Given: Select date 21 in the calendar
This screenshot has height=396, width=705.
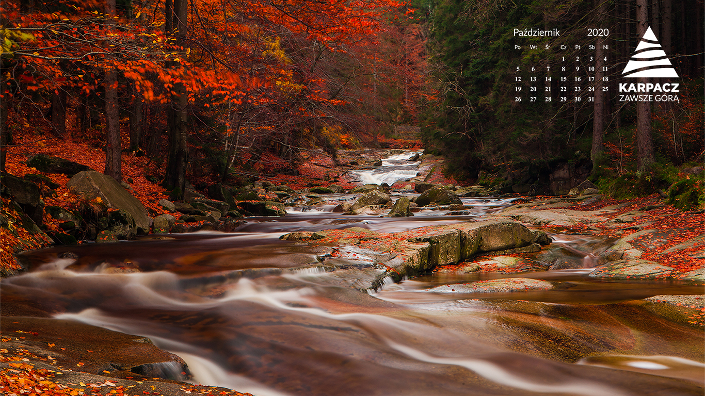Looking at the screenshot, I should (x=548, y=89).
